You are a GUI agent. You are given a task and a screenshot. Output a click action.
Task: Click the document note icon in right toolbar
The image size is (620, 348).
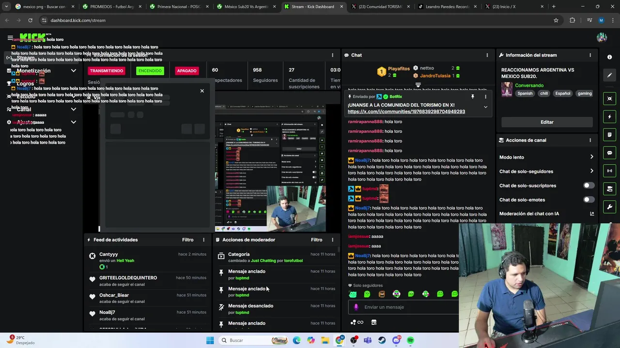click(x=609, y=134)
